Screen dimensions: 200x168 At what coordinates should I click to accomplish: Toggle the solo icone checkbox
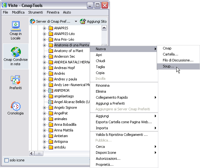coord(7,160)
